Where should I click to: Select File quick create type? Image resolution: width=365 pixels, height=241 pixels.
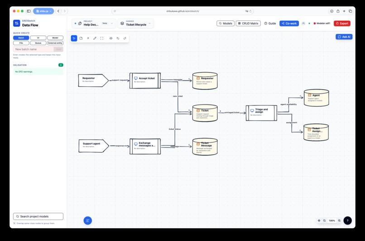(21, 43)
